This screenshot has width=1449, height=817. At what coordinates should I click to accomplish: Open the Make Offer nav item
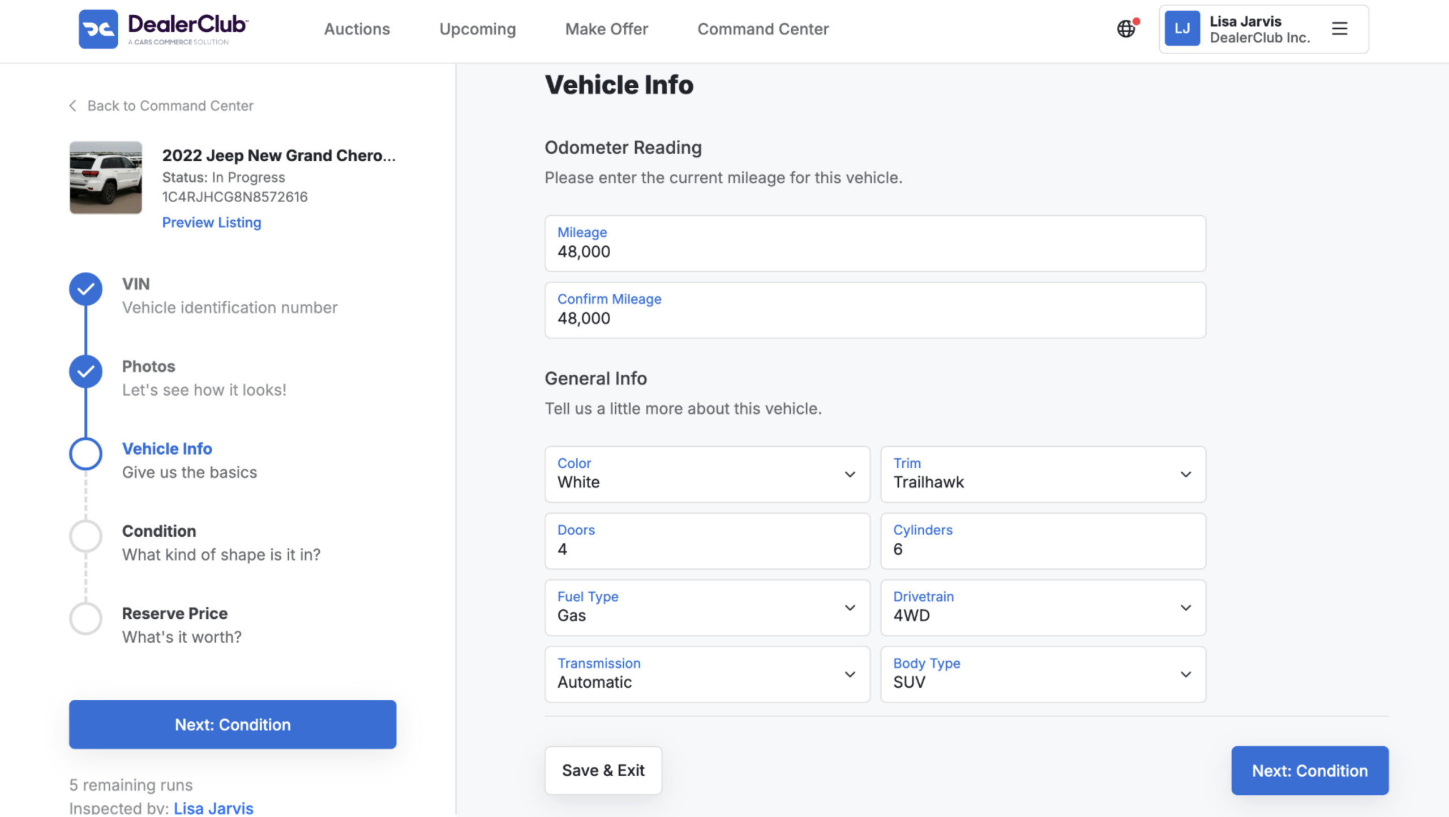pos(606,29)
